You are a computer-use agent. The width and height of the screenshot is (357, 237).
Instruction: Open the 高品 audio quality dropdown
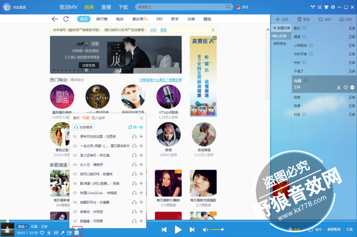(x=23, y=226)
